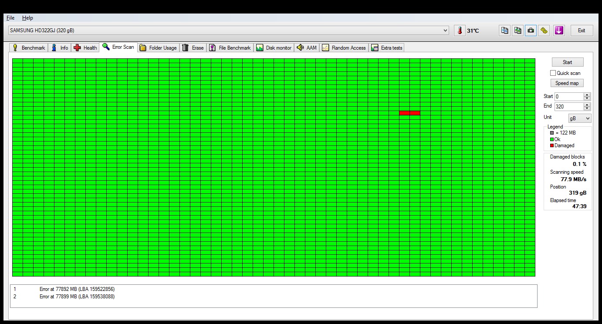Enable the Quick scan checkbox
Image resolution: width=602 pixels, height=324 pixels.
(x=553, y=73)
